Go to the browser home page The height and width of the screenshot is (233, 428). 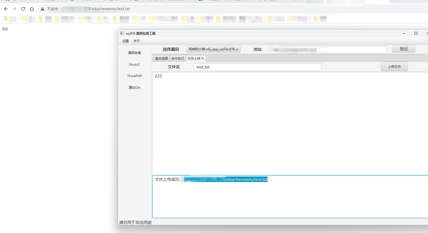pyautogui.click(x=32, y=9)
